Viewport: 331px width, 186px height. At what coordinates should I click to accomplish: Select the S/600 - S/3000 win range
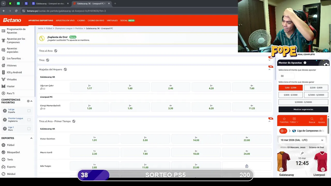[290, 95]
